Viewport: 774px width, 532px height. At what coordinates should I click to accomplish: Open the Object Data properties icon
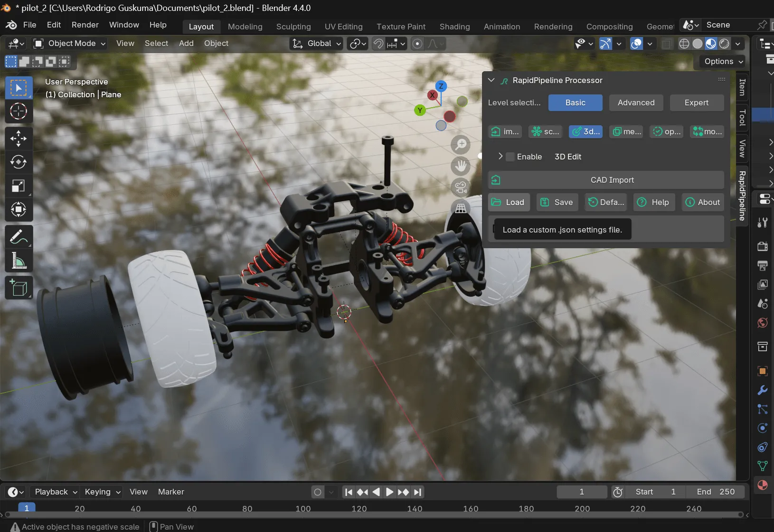[x=763, y=466]
